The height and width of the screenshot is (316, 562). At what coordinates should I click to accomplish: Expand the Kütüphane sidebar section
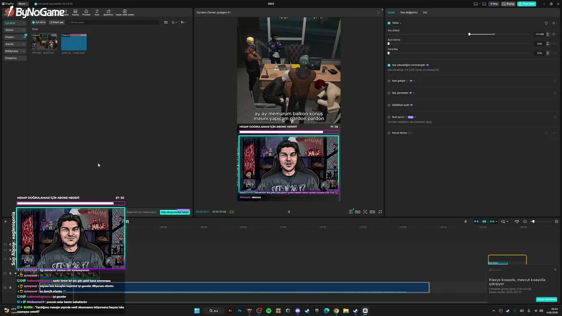coord(15,51)
